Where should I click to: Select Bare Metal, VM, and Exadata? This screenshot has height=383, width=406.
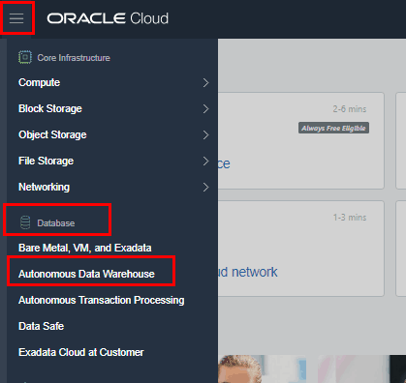click(x=85, y=248)
